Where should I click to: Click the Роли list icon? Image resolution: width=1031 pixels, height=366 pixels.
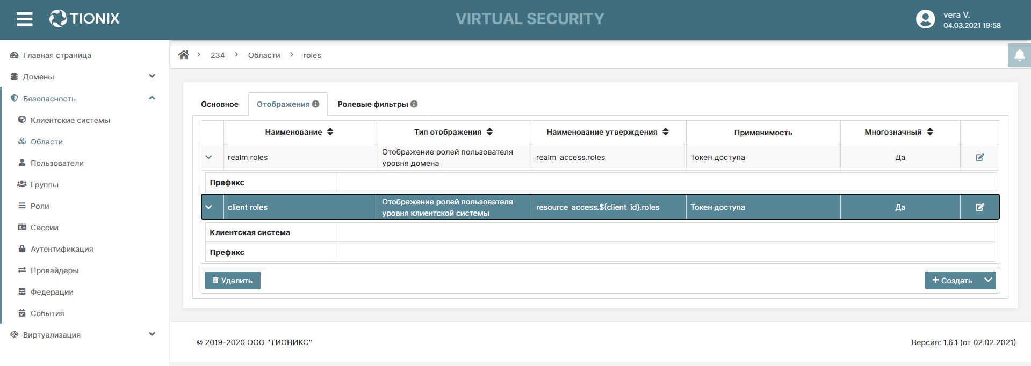point(22,206)
